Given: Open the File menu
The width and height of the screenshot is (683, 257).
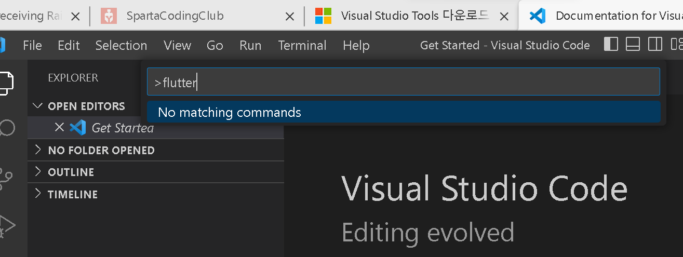Looking at the screenshot, I should click(32, 46).
